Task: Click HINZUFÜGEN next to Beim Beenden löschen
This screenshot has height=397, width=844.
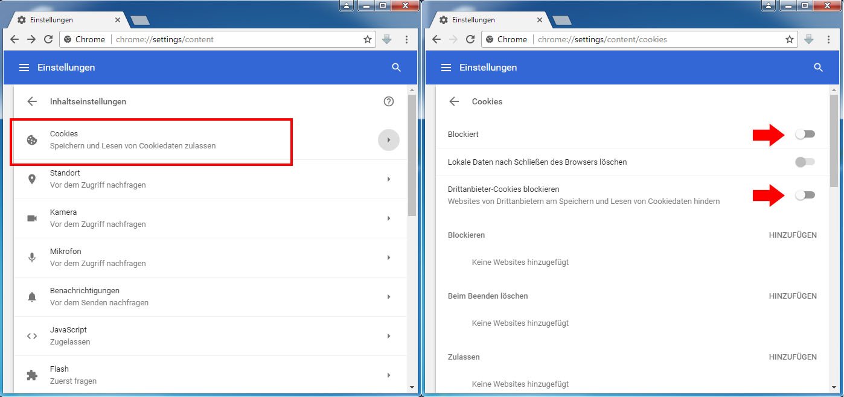Action: tap(793, 296)
